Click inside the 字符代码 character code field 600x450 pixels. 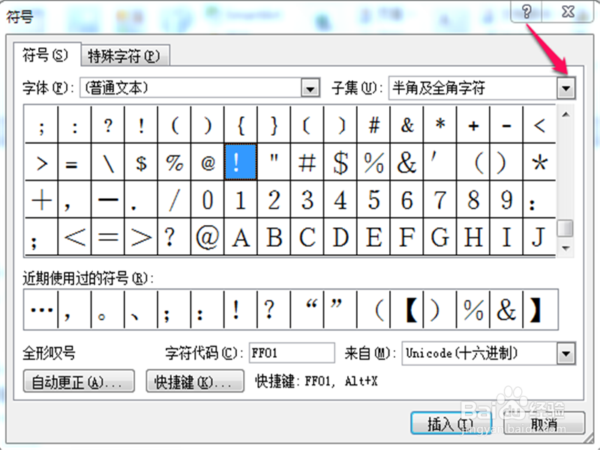[x=291, y=352]
